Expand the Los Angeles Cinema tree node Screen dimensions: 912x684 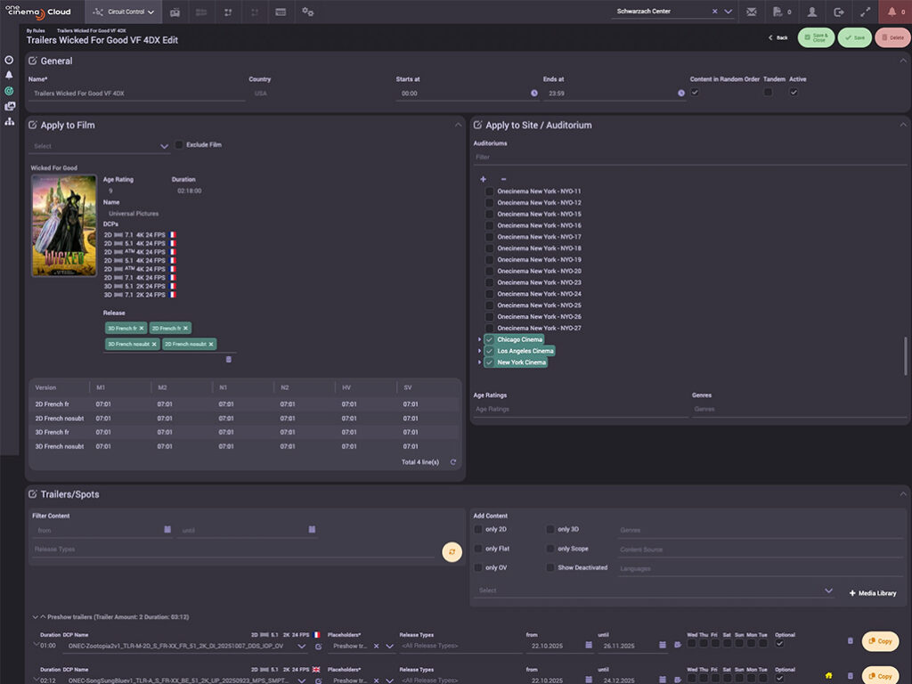479,351
